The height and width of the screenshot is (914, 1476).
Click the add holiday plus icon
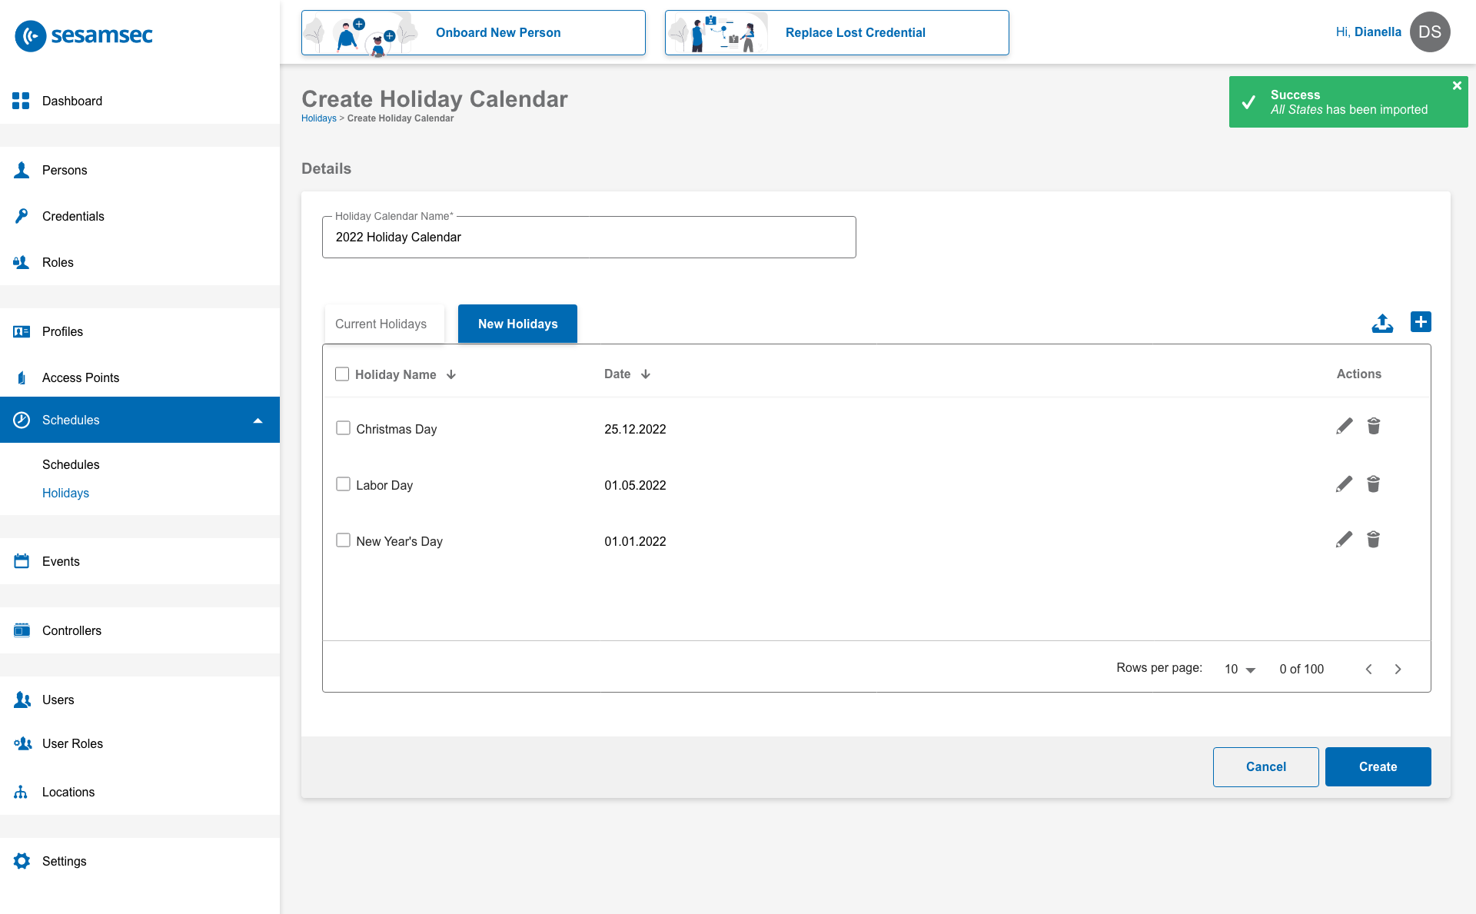point(1421,322)
